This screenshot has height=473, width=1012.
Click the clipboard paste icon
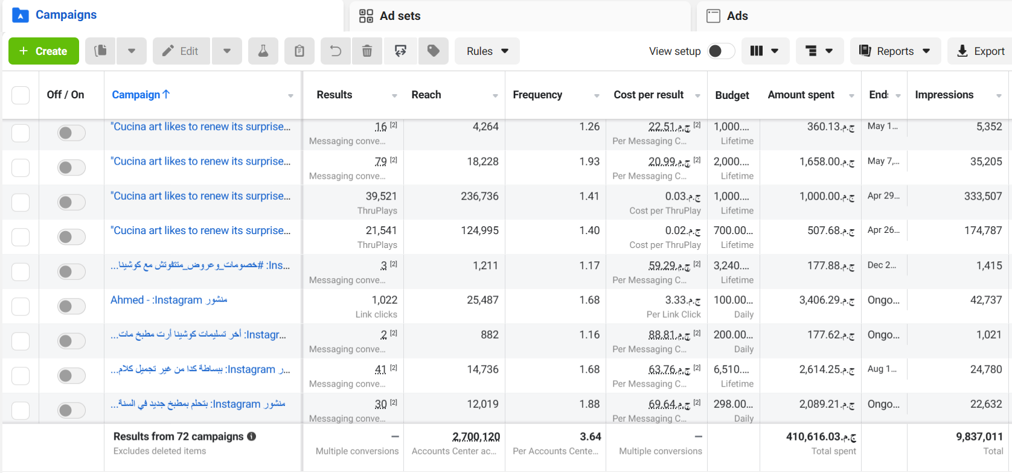coord(299,51)
